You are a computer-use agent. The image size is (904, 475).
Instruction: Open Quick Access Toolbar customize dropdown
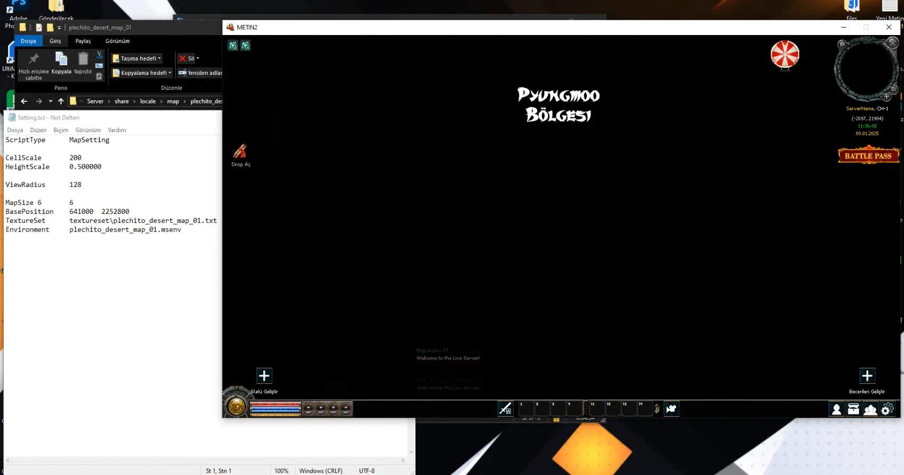click(59, 28)
